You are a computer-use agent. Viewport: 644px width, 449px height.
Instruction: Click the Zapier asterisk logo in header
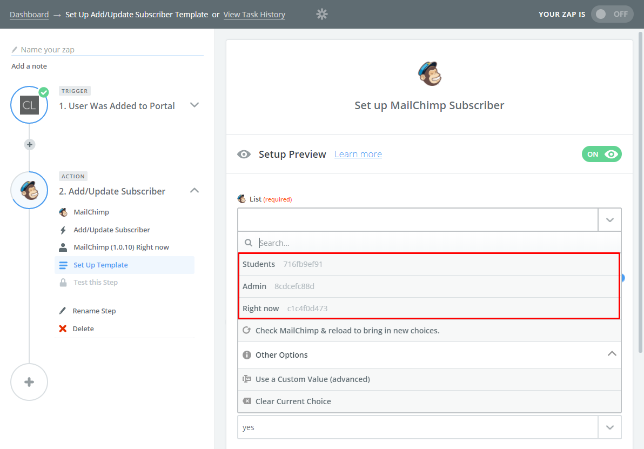pos(322,15)
